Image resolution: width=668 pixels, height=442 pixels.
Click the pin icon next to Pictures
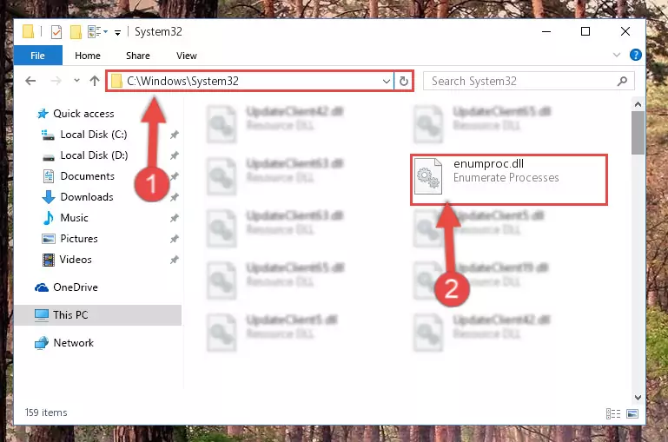point(174,240)
